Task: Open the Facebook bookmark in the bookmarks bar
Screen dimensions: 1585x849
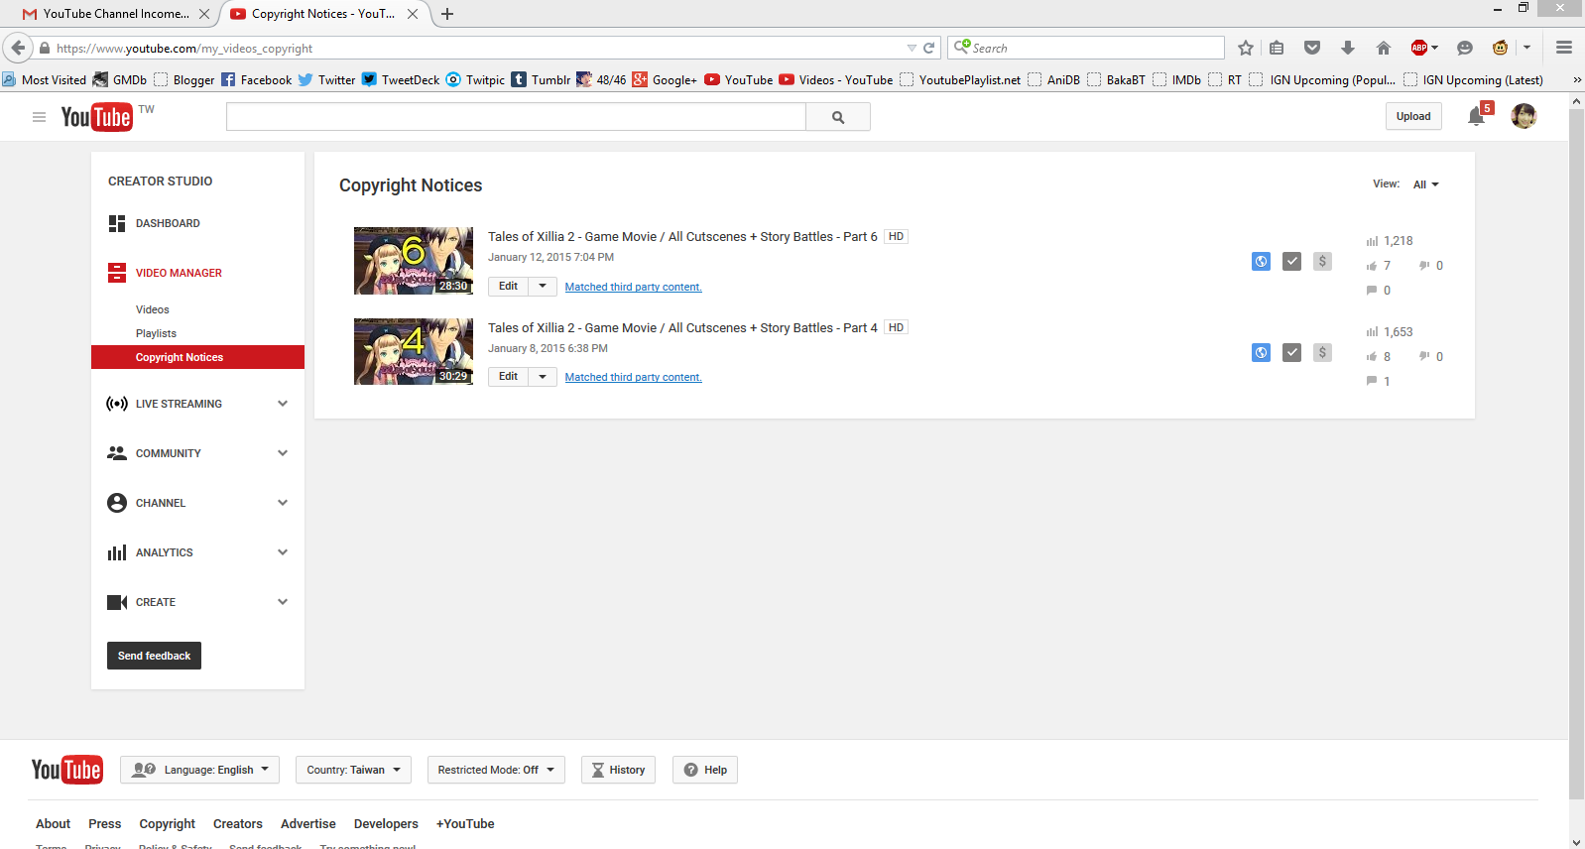Action: [256, 79]
